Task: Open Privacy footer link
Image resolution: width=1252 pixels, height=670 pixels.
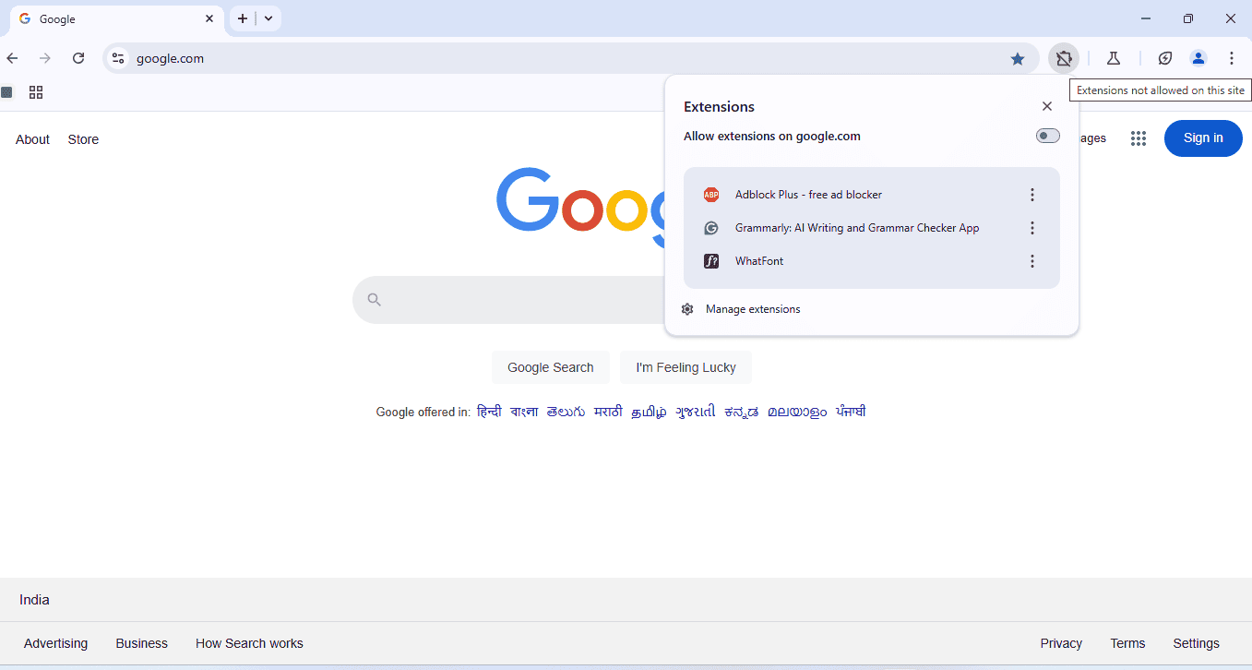Action: (1061, 643)
